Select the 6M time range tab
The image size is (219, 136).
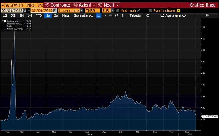pos(30,15)
